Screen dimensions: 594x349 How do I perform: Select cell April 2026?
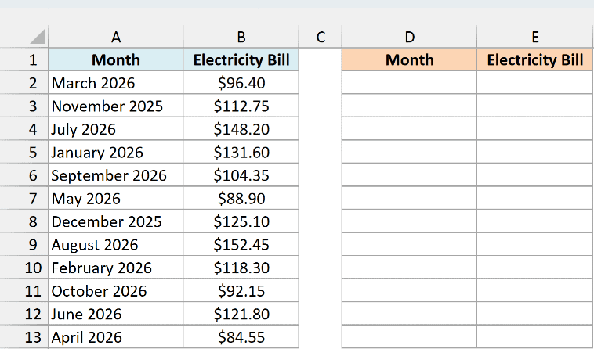pos(116,337)
